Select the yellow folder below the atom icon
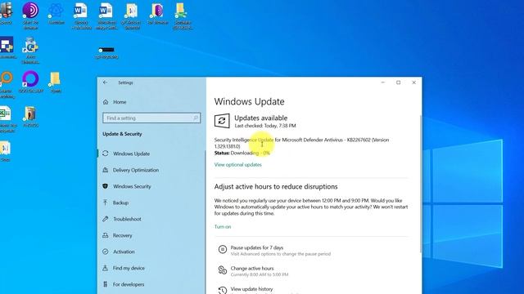This screenshot has width=524, height=294. coord(55,80)
